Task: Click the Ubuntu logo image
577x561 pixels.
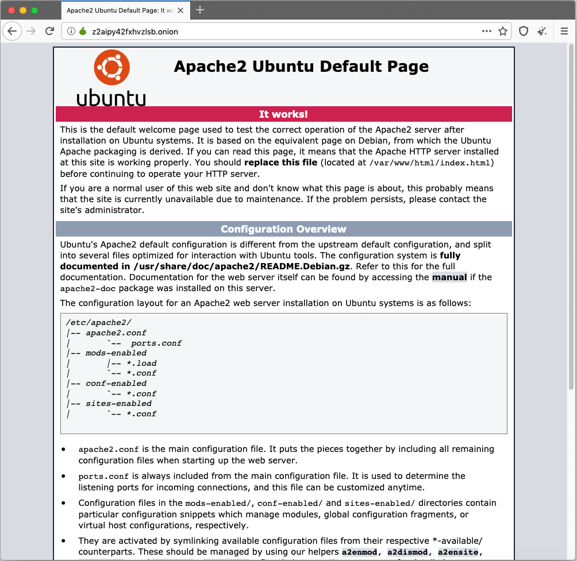Action: pos(111,78)
